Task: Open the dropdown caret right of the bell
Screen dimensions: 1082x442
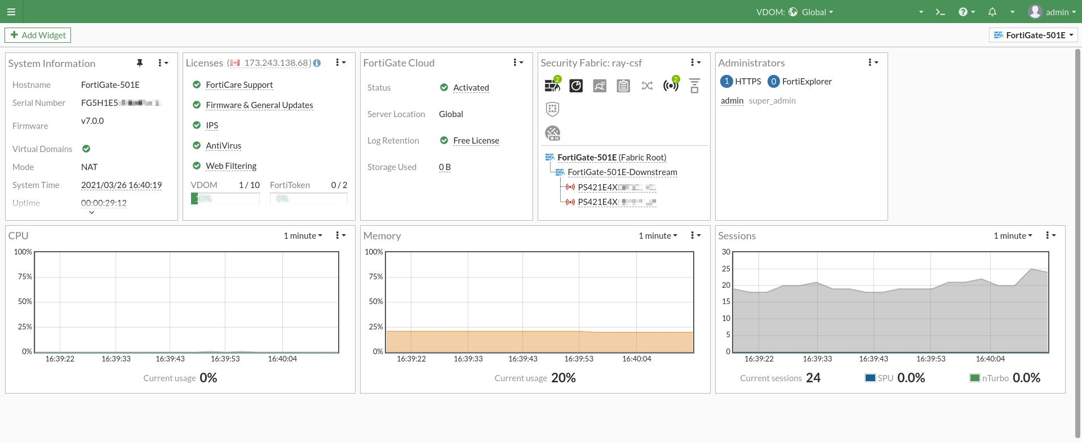Action: coord(1012,12)
